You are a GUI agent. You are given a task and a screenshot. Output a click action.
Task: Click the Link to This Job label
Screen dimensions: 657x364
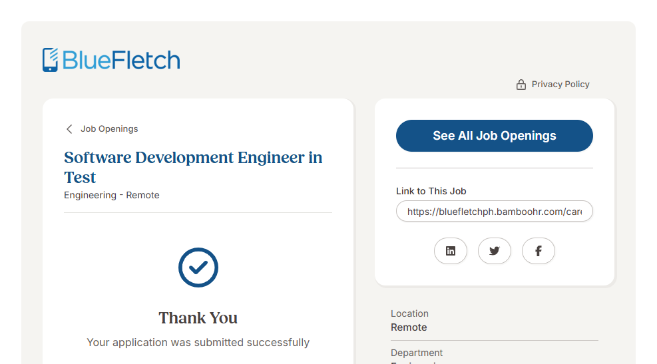click(x=431, y=191)
